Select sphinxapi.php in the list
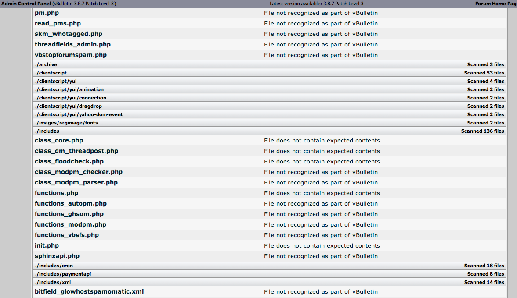 click(57, 256)
